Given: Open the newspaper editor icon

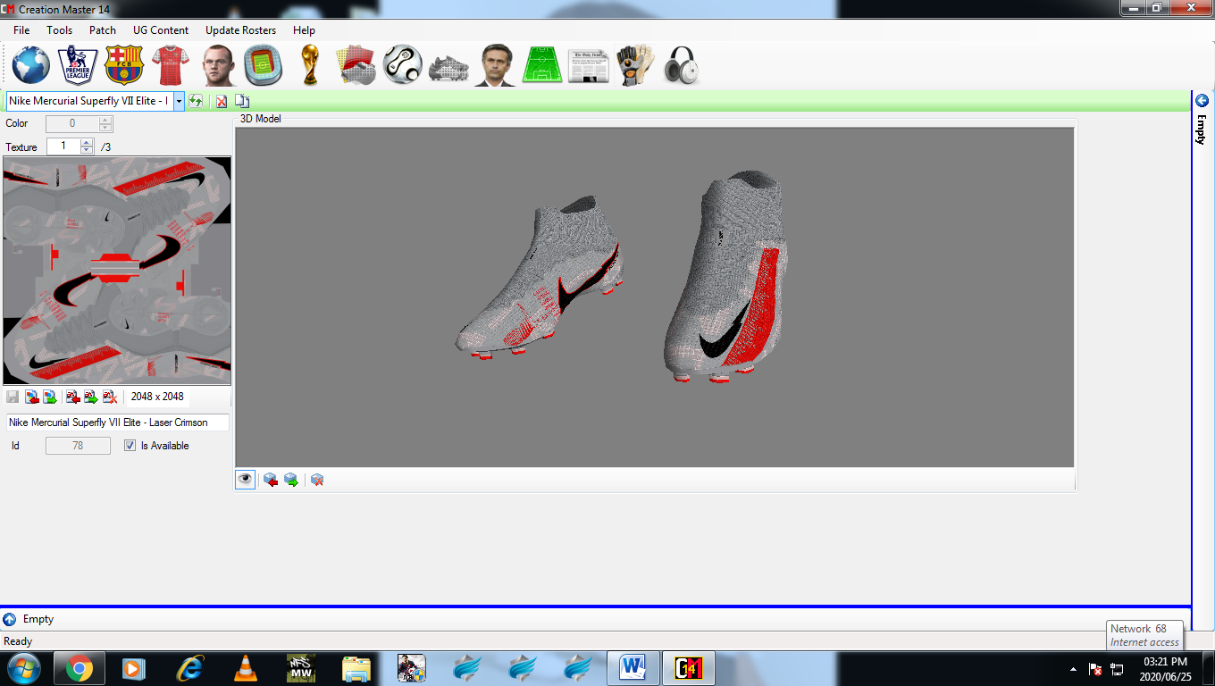Looking at the screenshot, I should 589,65.
